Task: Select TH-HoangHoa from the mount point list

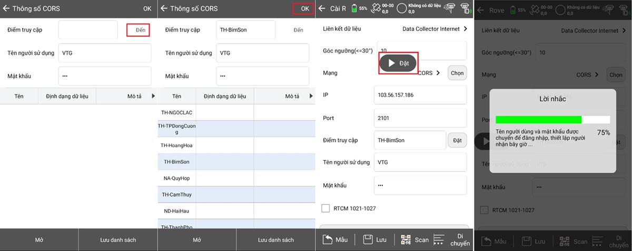Action: (x=176, y=145)
